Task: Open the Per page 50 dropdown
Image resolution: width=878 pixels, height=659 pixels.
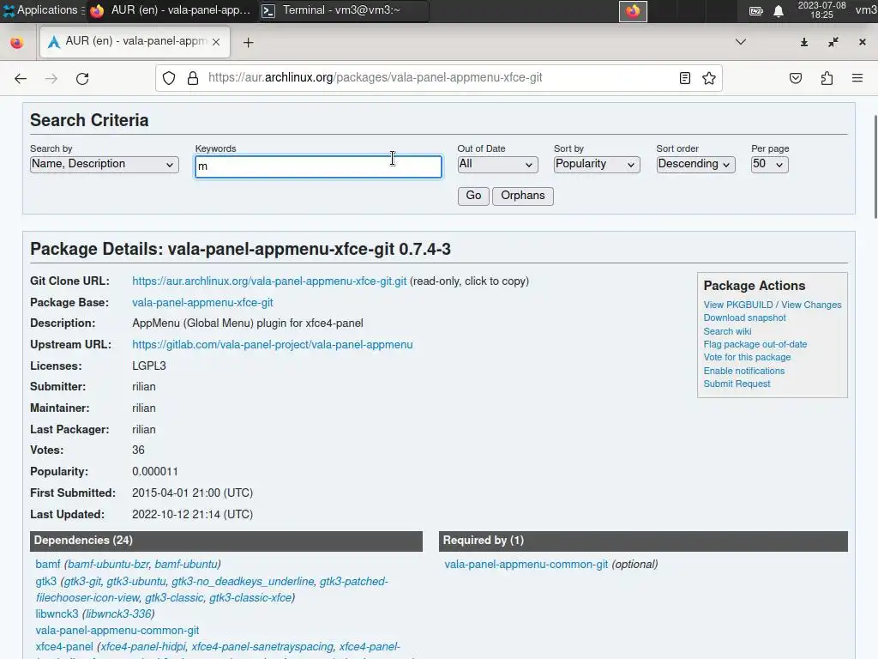Action: coord(769,164)
